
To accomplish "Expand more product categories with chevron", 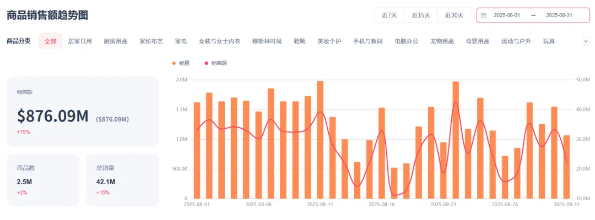I will click(x=586, y=41).
